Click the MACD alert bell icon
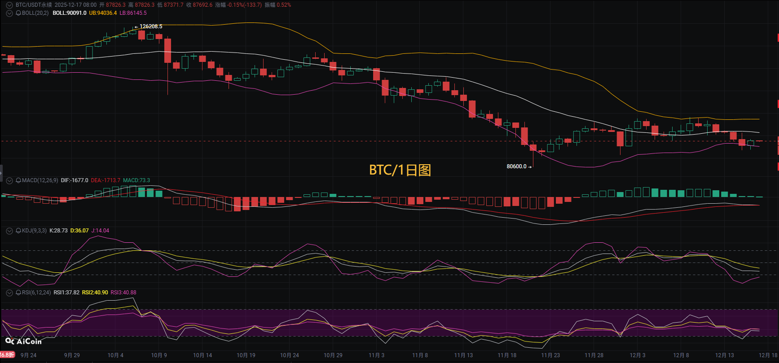Viewport: 779px width, 363px height. 18,180
